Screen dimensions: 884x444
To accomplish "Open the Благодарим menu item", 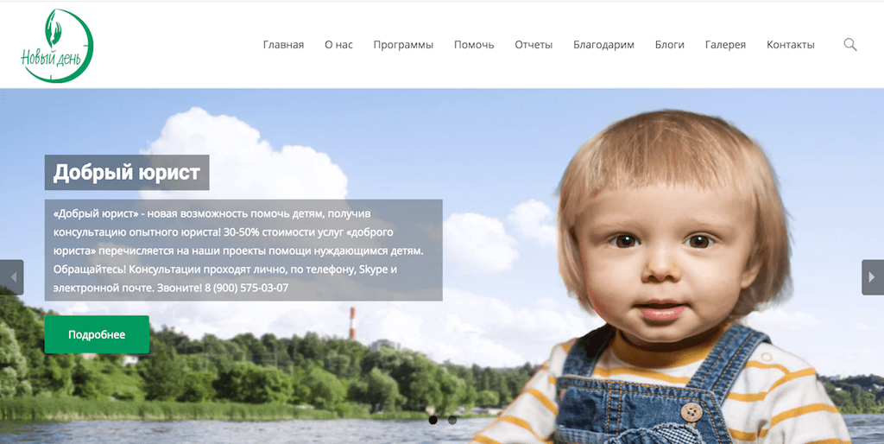I will point(603,45).
